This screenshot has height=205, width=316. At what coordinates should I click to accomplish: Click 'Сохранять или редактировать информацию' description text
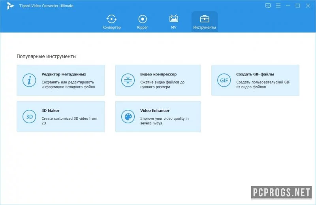[x=68, y=85]
